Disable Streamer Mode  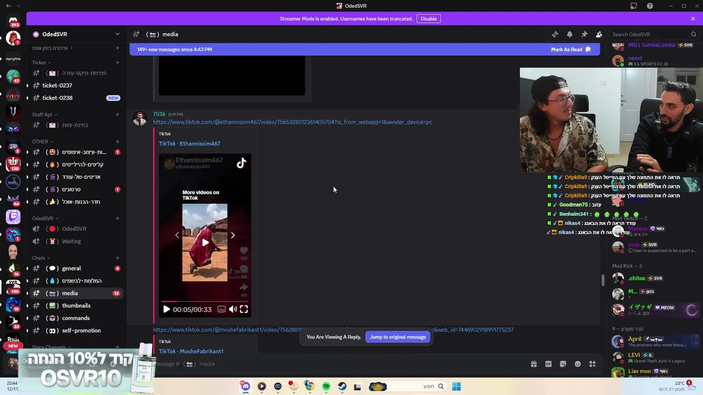428,19
